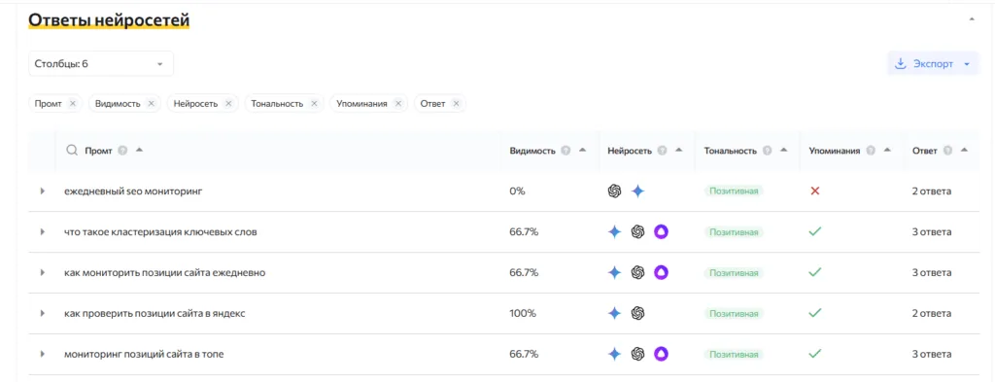Expand the что такое кластеризация ключевых слов row
This screenshot has height=382, width=995.
(43, 232)
